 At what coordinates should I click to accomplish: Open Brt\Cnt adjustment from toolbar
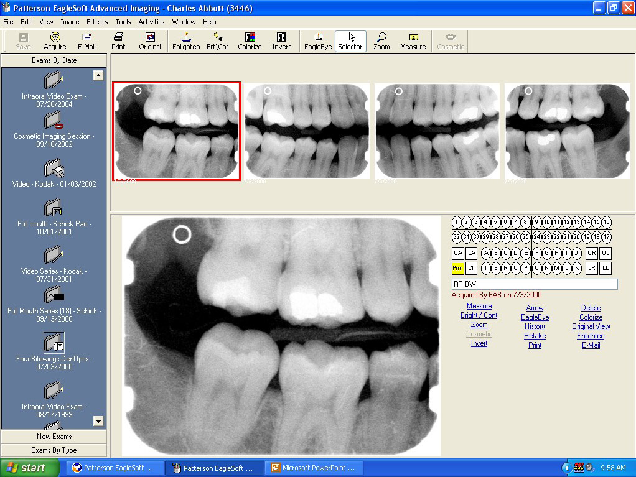pyautogui.click(x=217, y=41)
